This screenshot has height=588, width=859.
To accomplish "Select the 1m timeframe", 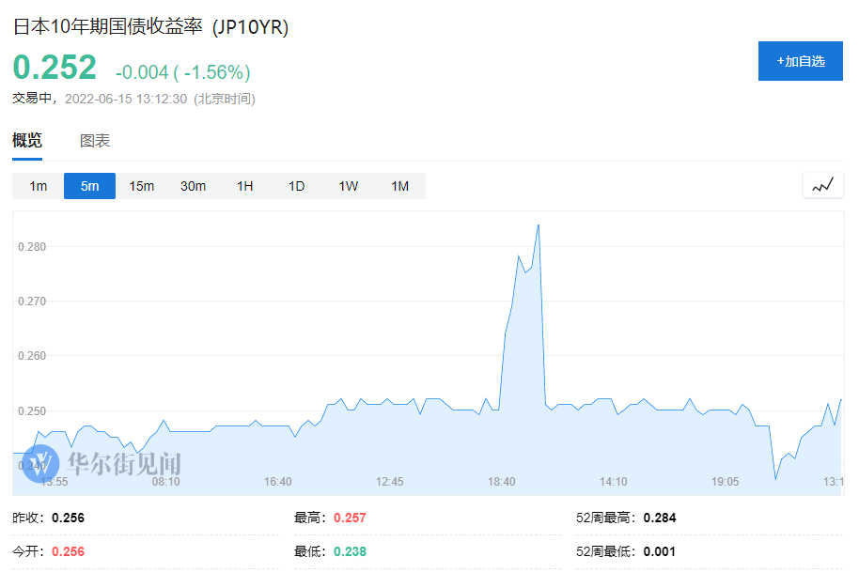I will coord(37,186).
